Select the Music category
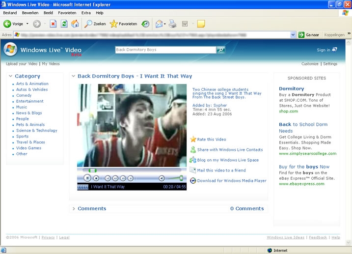352x254 pixels. point(22,107)
